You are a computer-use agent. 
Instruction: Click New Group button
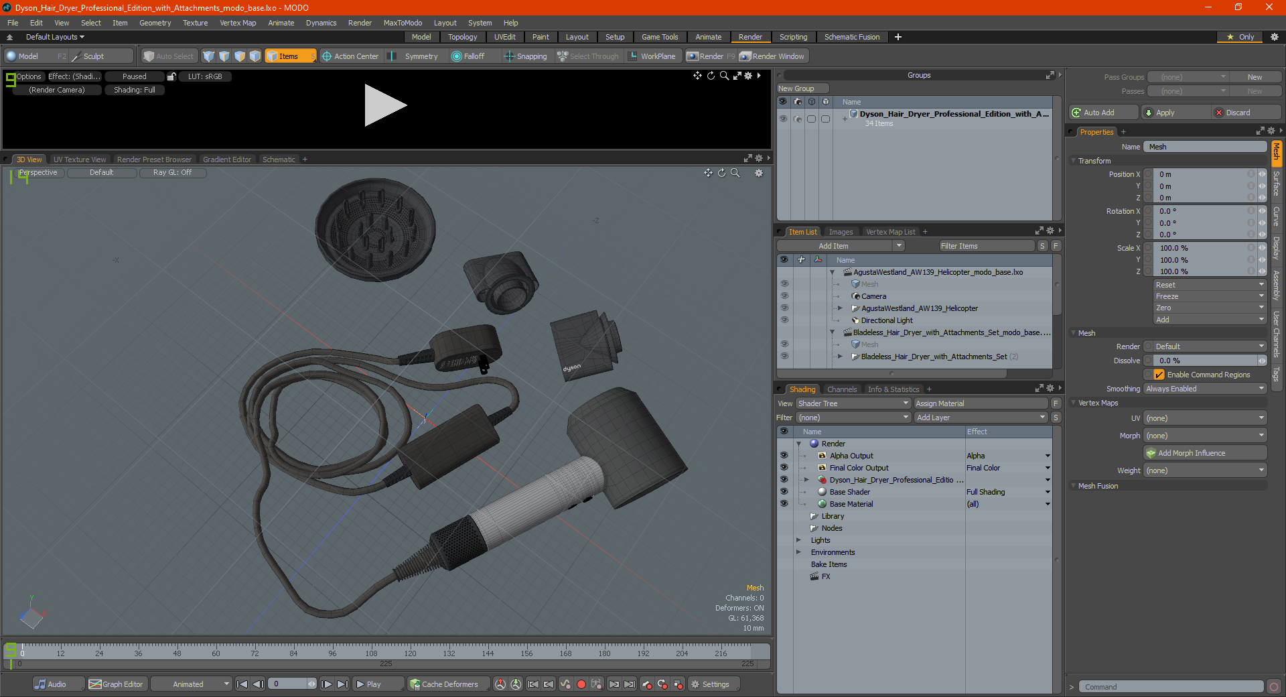(x=802, y=88)
